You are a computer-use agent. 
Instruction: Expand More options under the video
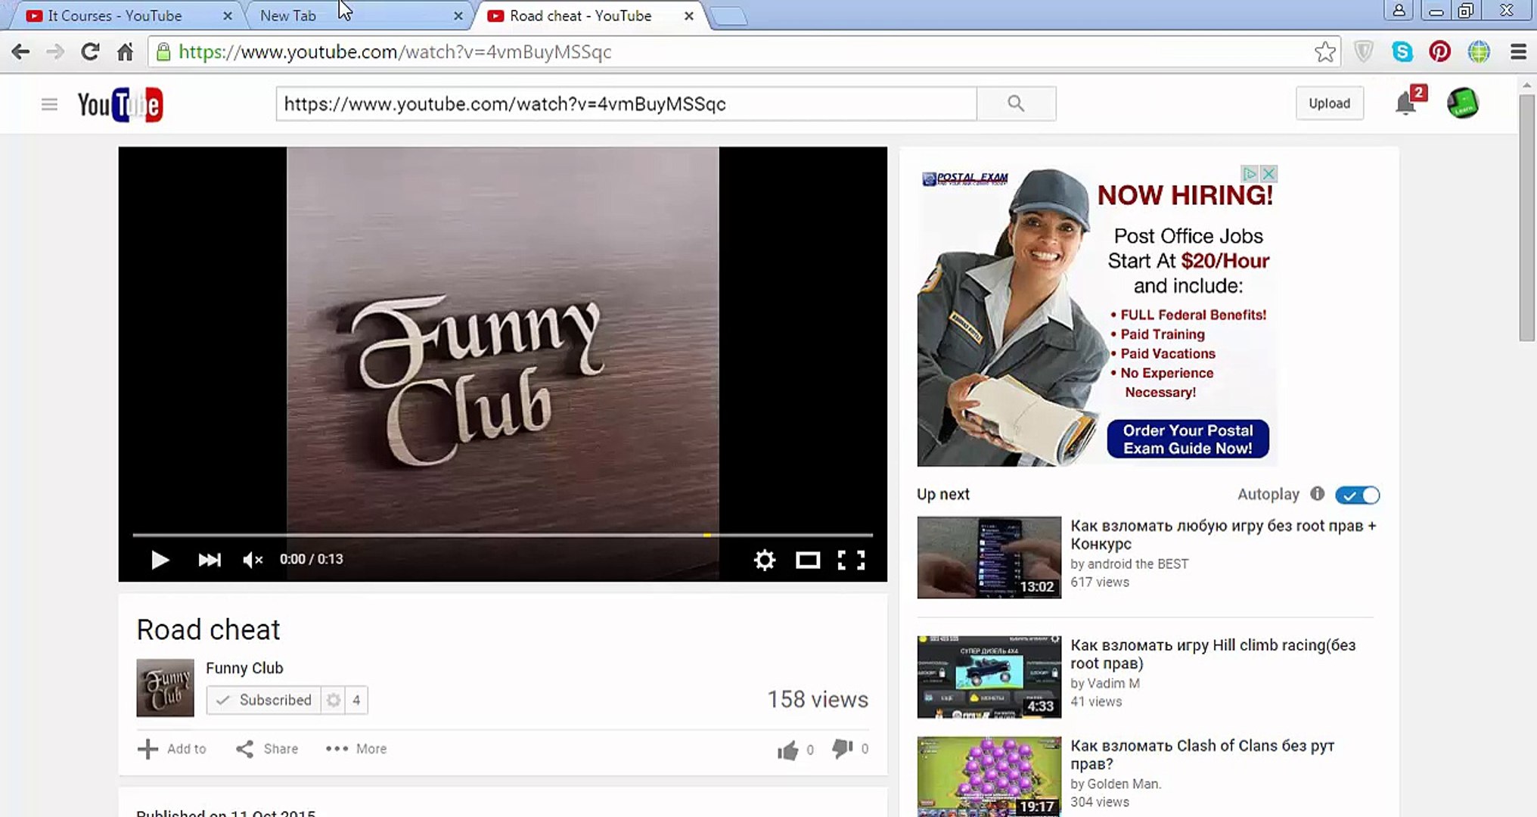pos(356,749)
